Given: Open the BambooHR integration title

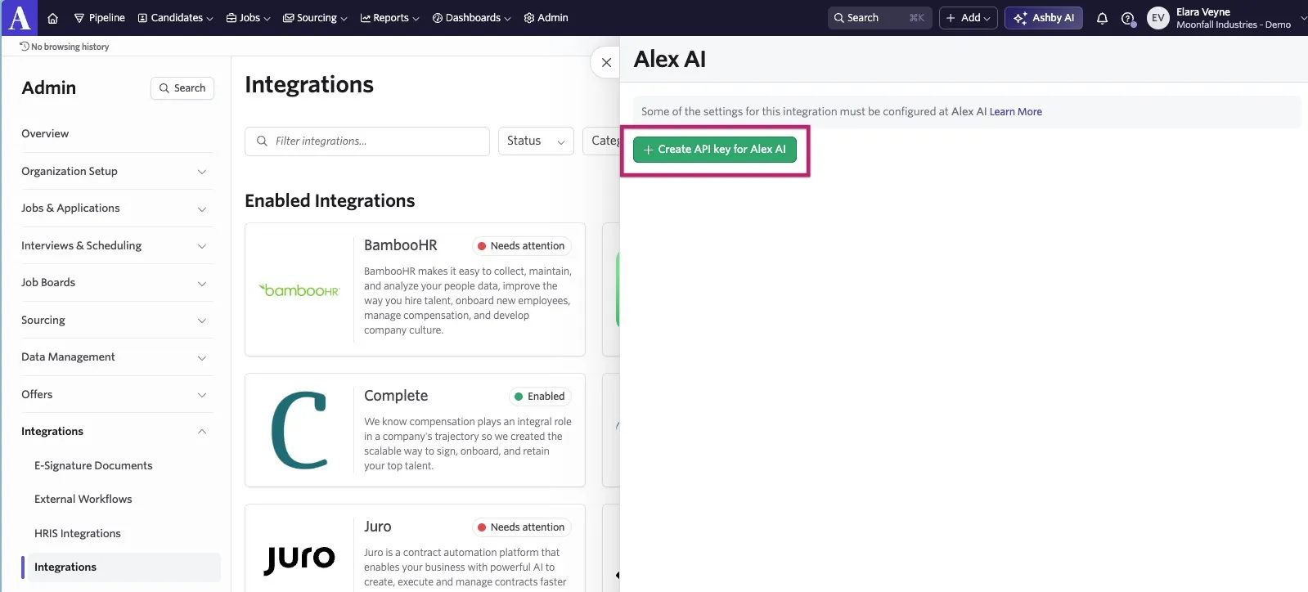Looking at the screenshot, I should click(x=401, y=245).
